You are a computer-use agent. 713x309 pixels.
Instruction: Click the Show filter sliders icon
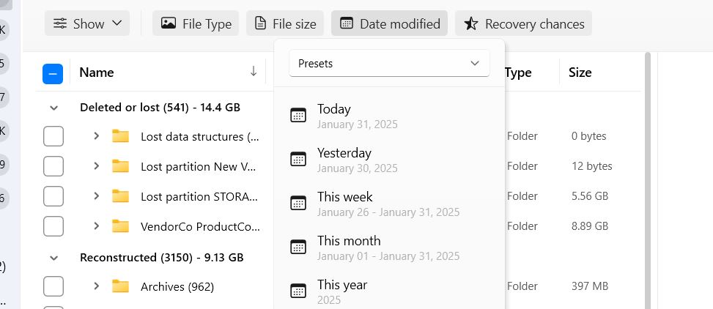(x=60, y=23)
